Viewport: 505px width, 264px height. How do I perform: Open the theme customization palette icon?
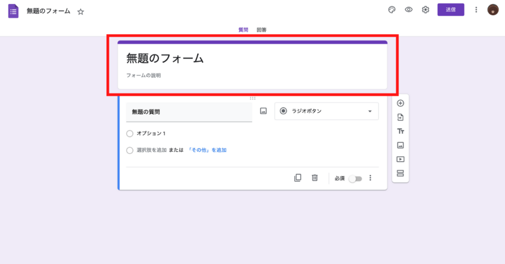[392, 10]
